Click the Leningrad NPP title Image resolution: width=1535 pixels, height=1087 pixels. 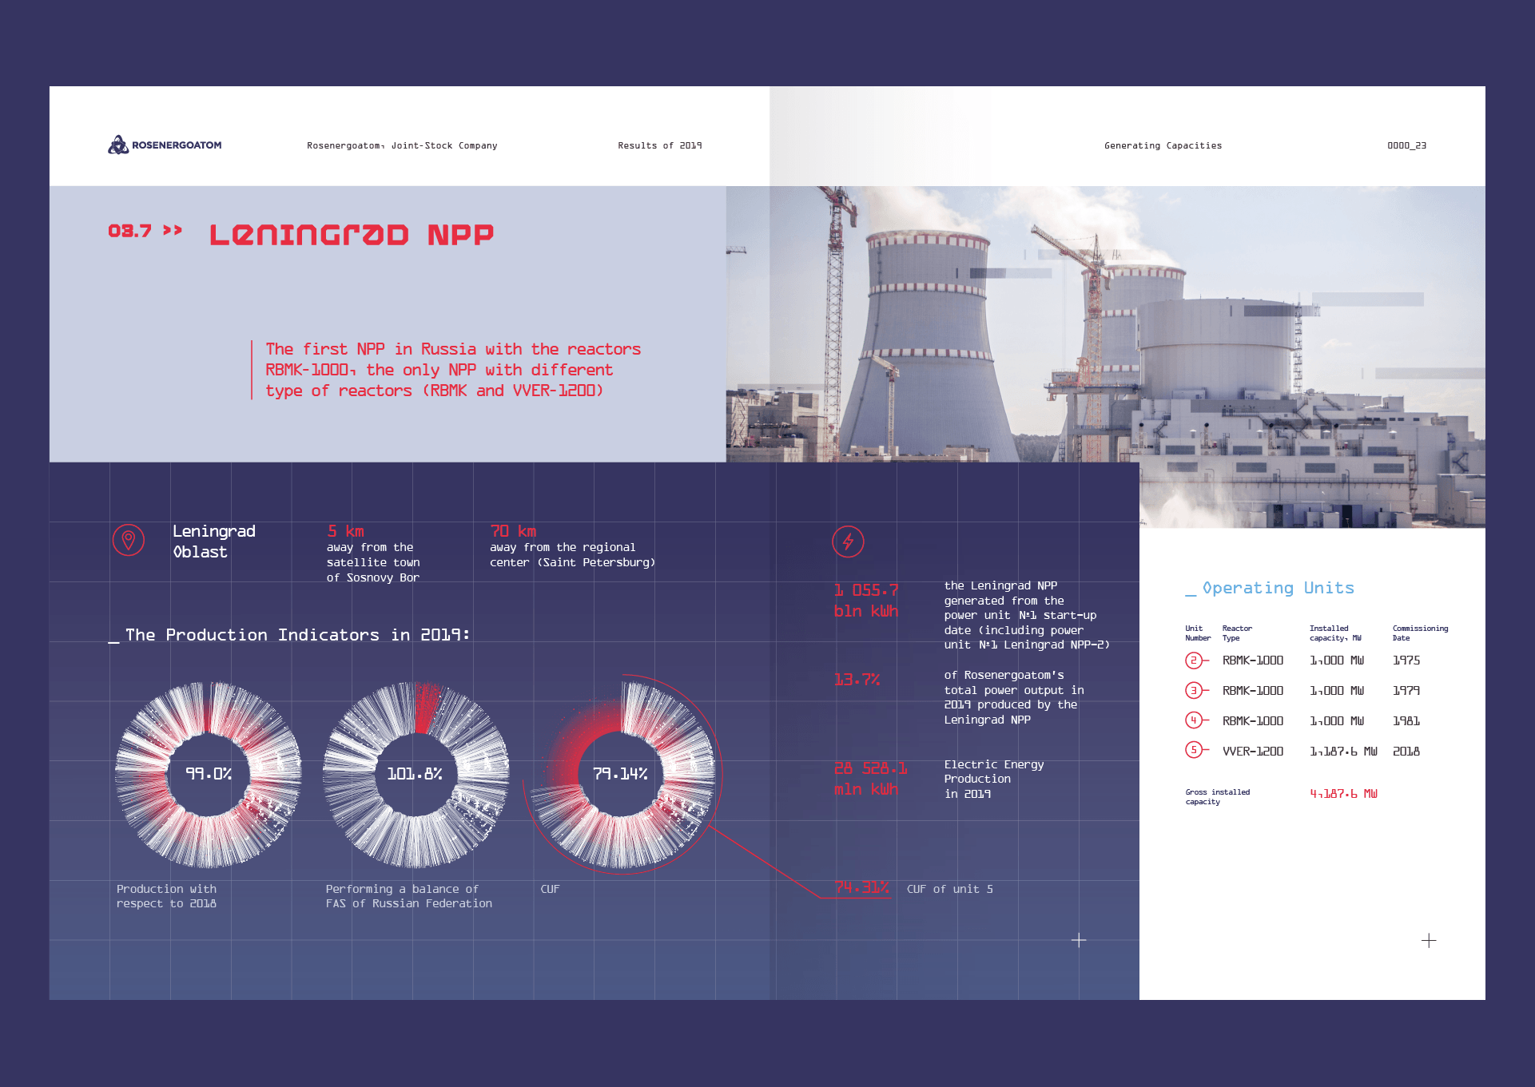click(352, 235)
